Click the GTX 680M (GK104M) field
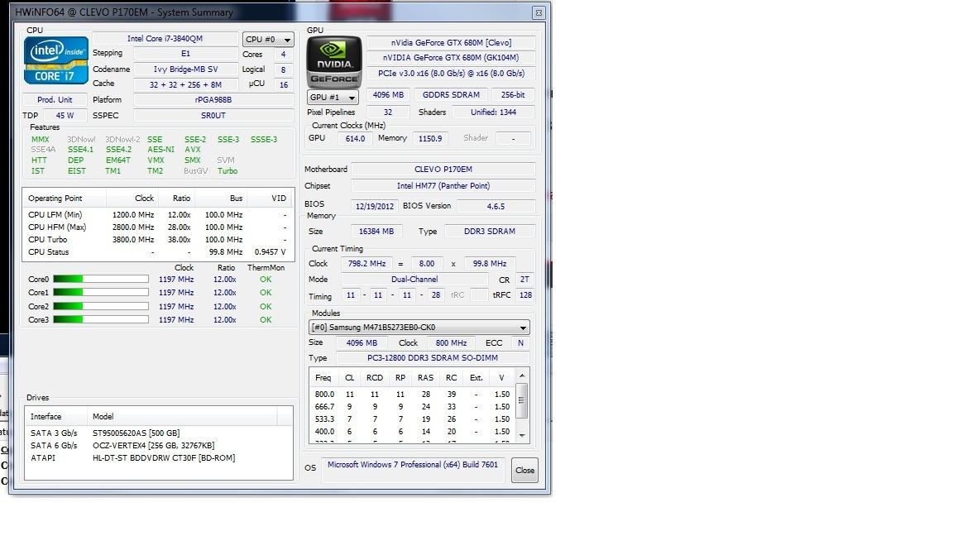Screen dimensions: 953x536 pos(451,58)
